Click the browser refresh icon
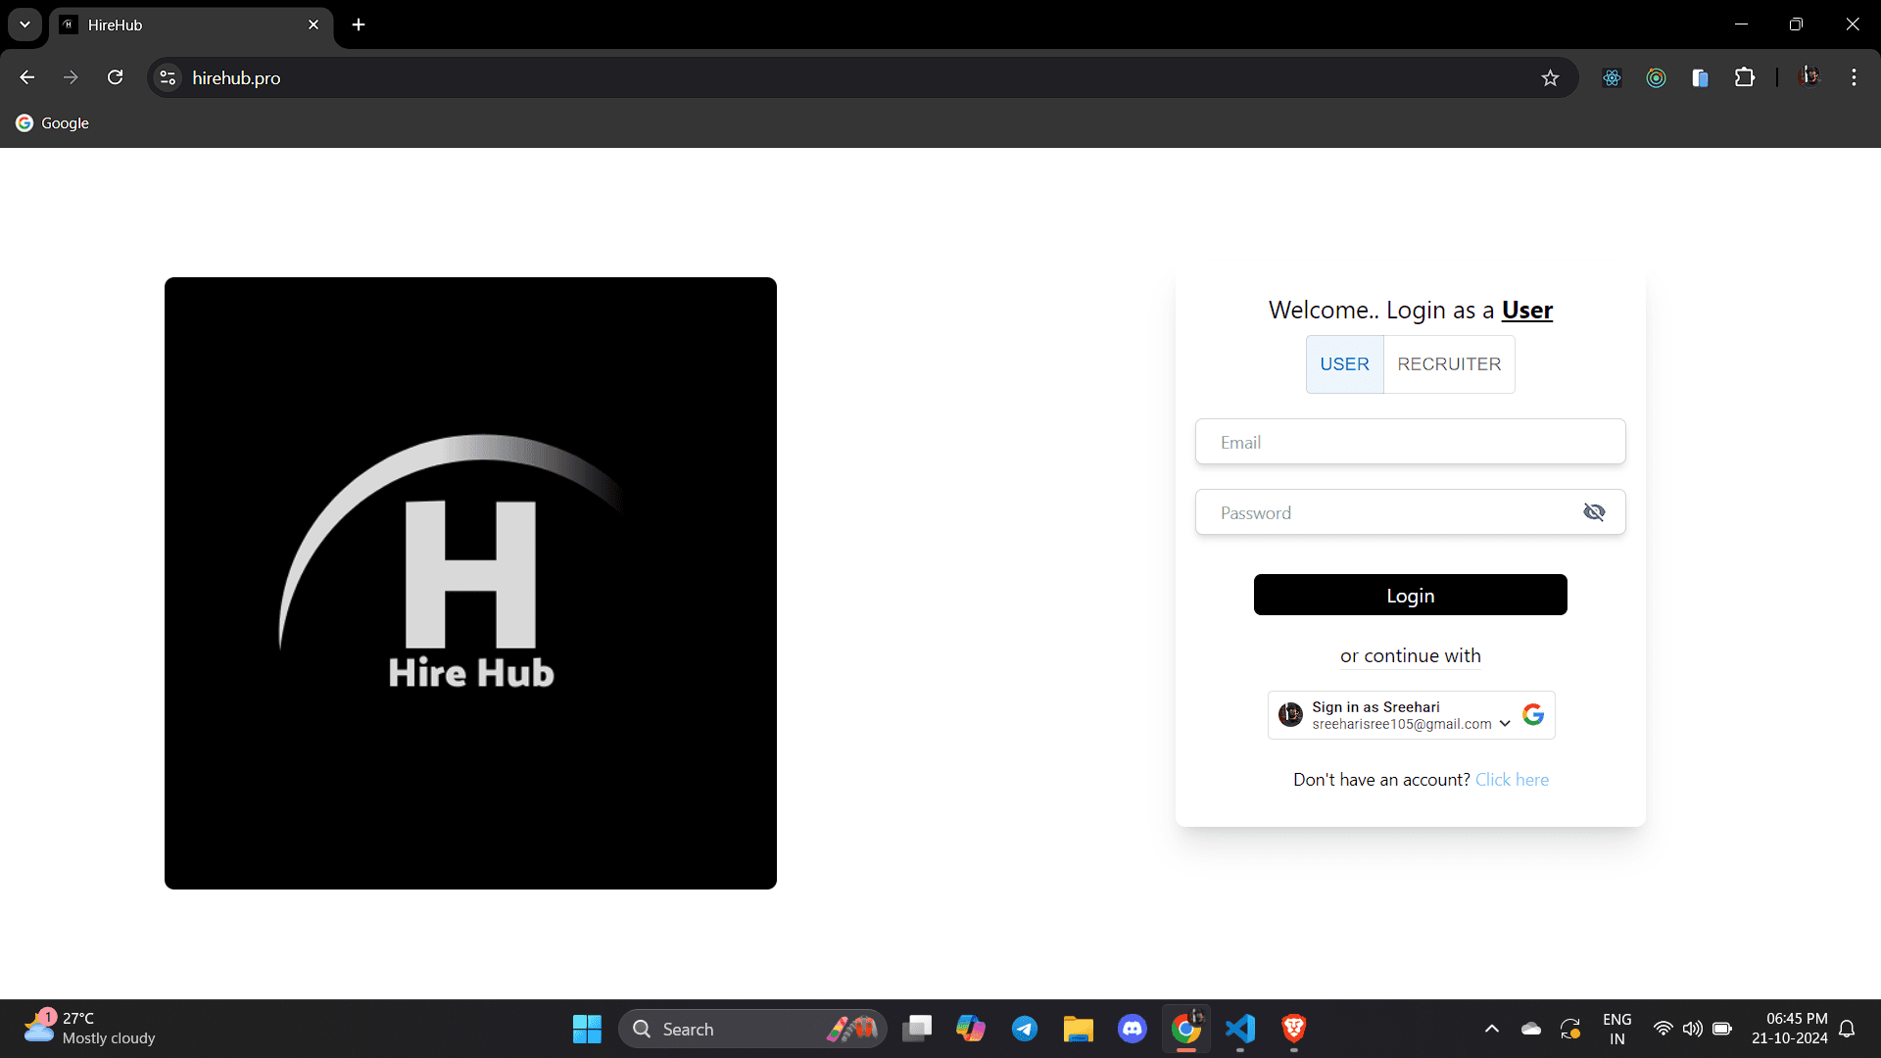1881x1058 pixels. [117, 77]
